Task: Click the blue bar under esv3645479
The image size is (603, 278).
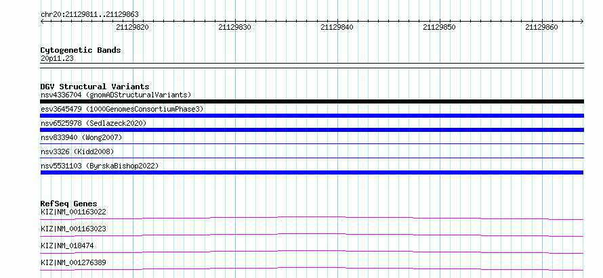Action: (x=312, y=116)
